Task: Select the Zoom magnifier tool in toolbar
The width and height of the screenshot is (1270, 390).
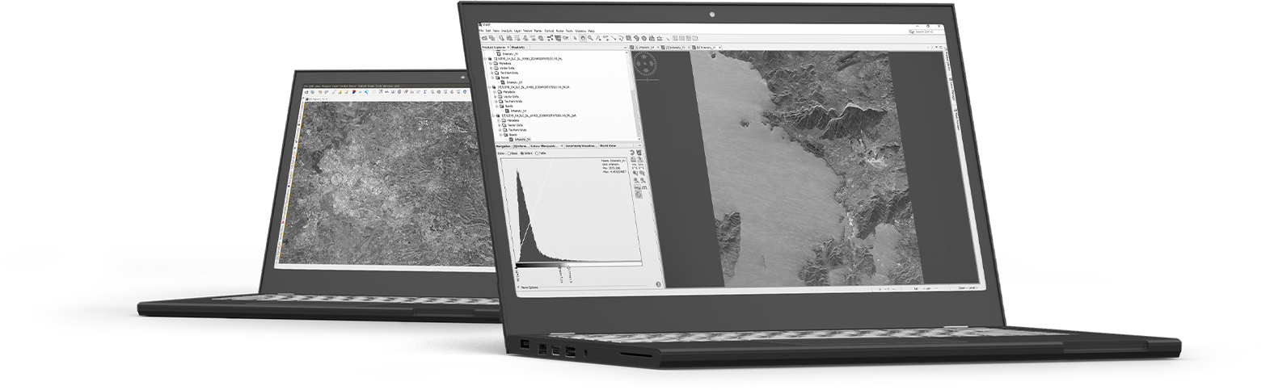Action: (x=592, y=38)
